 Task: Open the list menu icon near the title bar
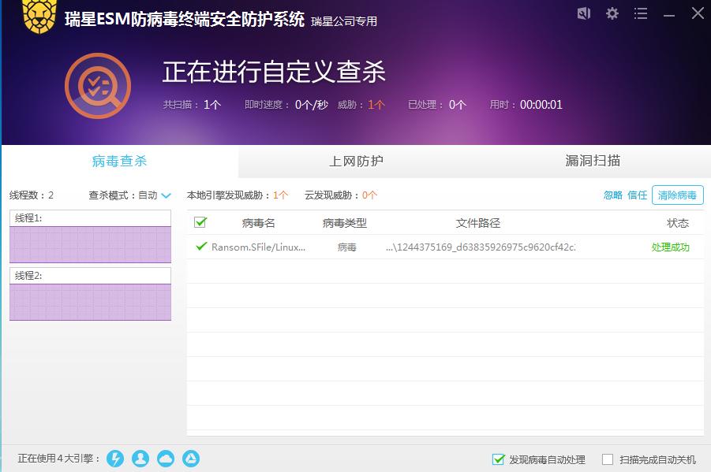point(640,13)
